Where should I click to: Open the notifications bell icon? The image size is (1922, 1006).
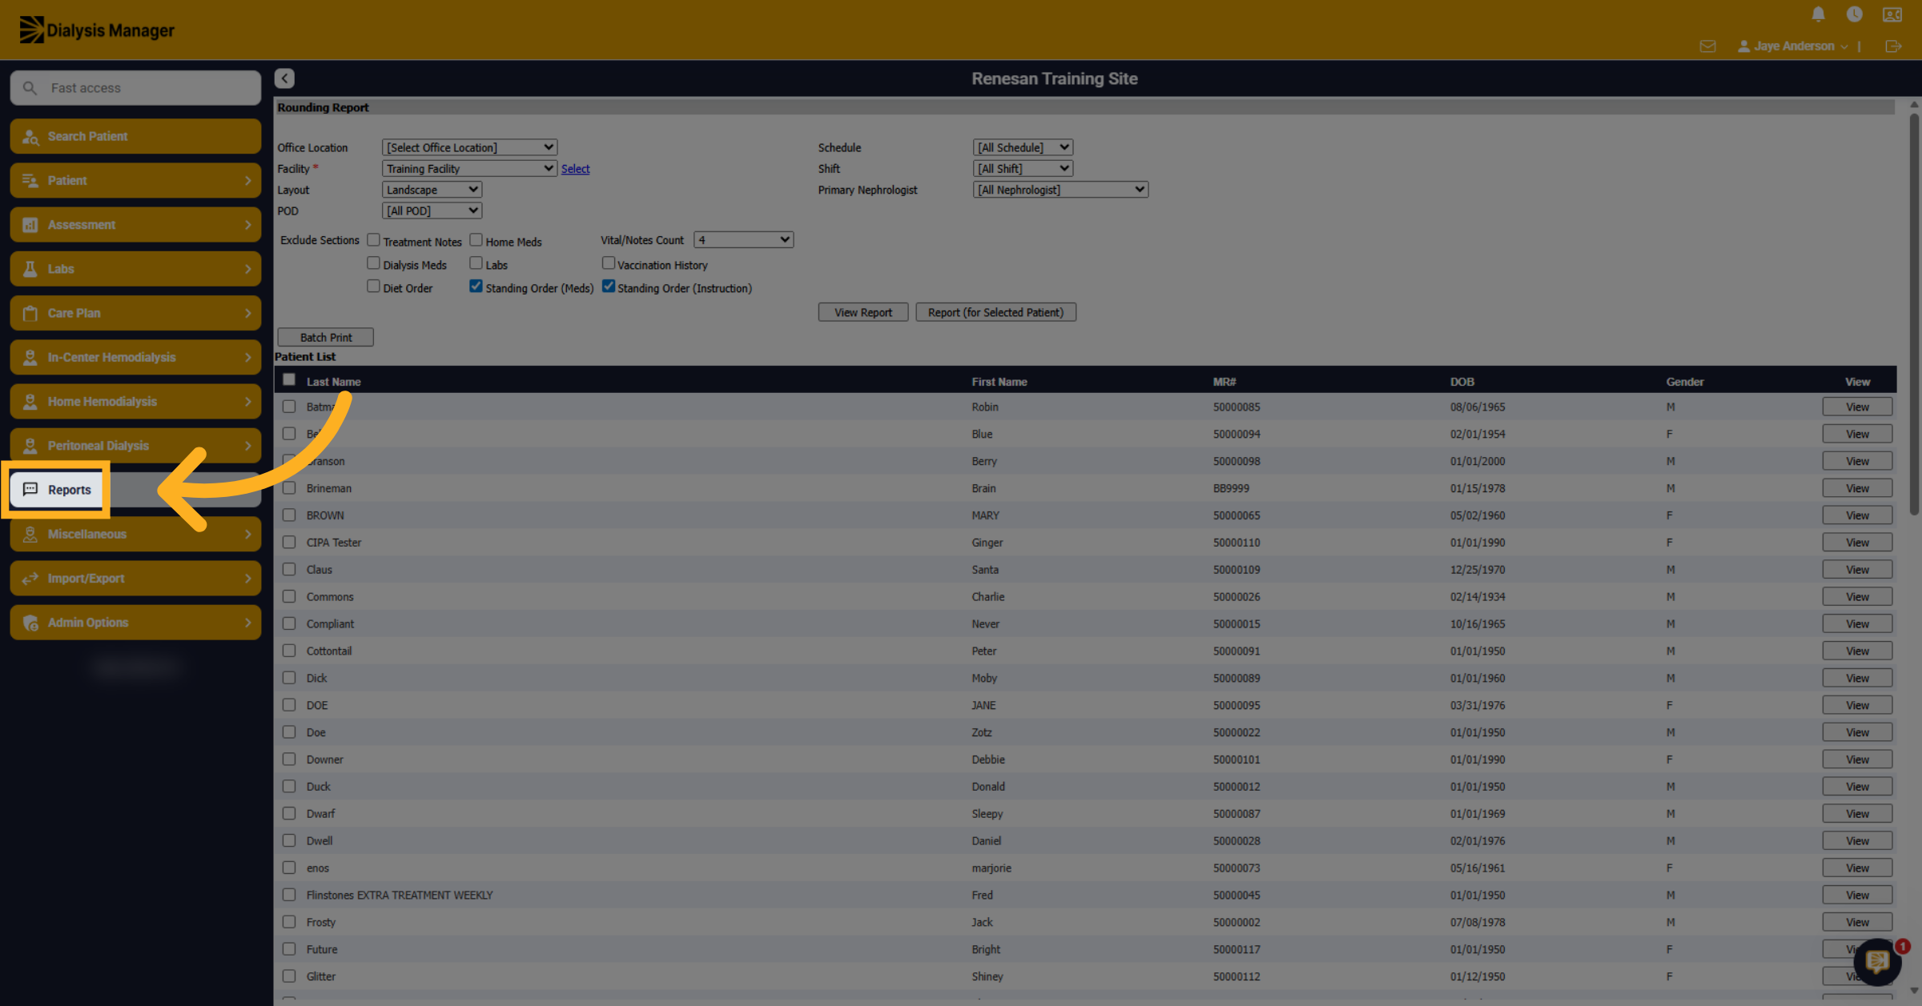click(x=1818, y=14)
